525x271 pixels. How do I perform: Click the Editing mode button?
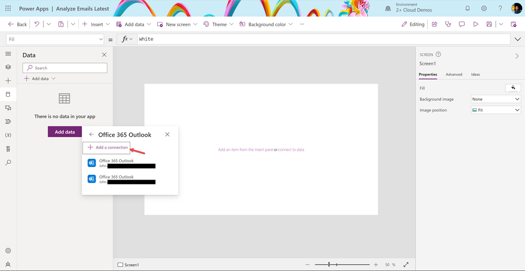413,24
